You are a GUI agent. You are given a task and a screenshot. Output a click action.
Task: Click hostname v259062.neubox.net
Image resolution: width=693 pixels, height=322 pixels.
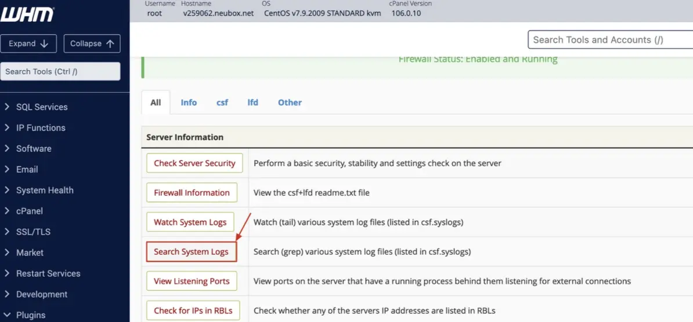(218, 13)
